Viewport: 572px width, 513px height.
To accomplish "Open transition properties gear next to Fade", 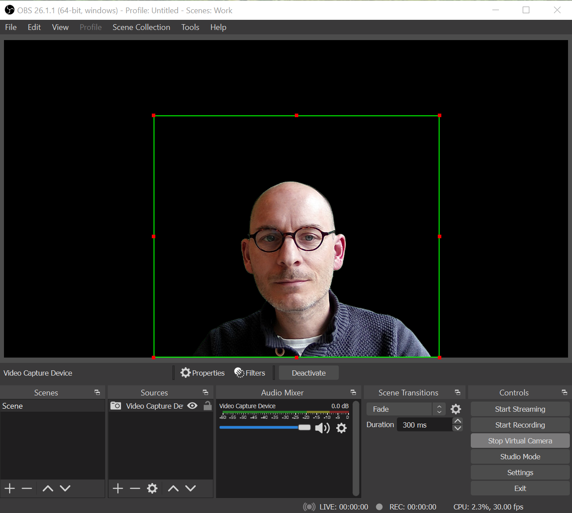I will 456,409.
